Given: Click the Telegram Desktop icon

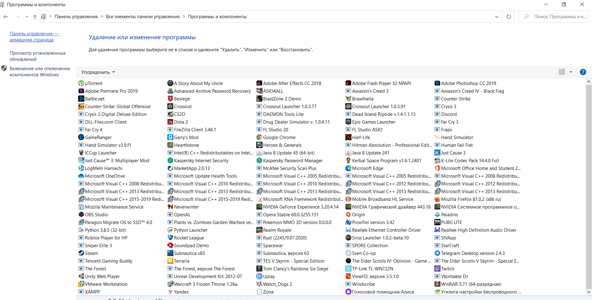Looking at the screenshot, I should [x=437, y=253].
